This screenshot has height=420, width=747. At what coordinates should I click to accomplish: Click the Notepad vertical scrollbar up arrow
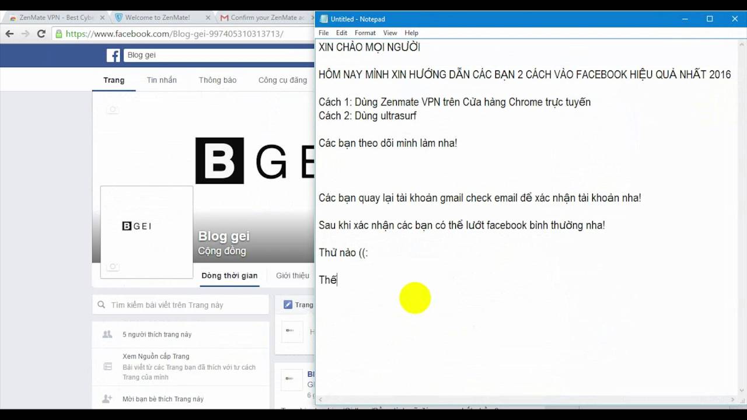(742, 44)
